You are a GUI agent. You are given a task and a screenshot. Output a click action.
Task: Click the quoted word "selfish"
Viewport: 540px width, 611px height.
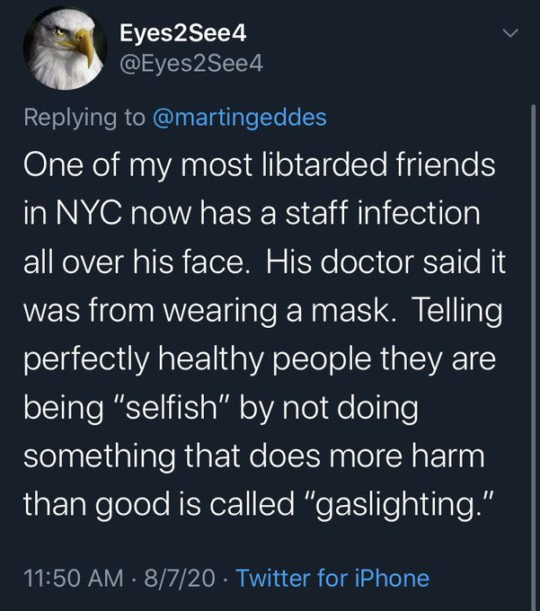[x=171, y=408]
